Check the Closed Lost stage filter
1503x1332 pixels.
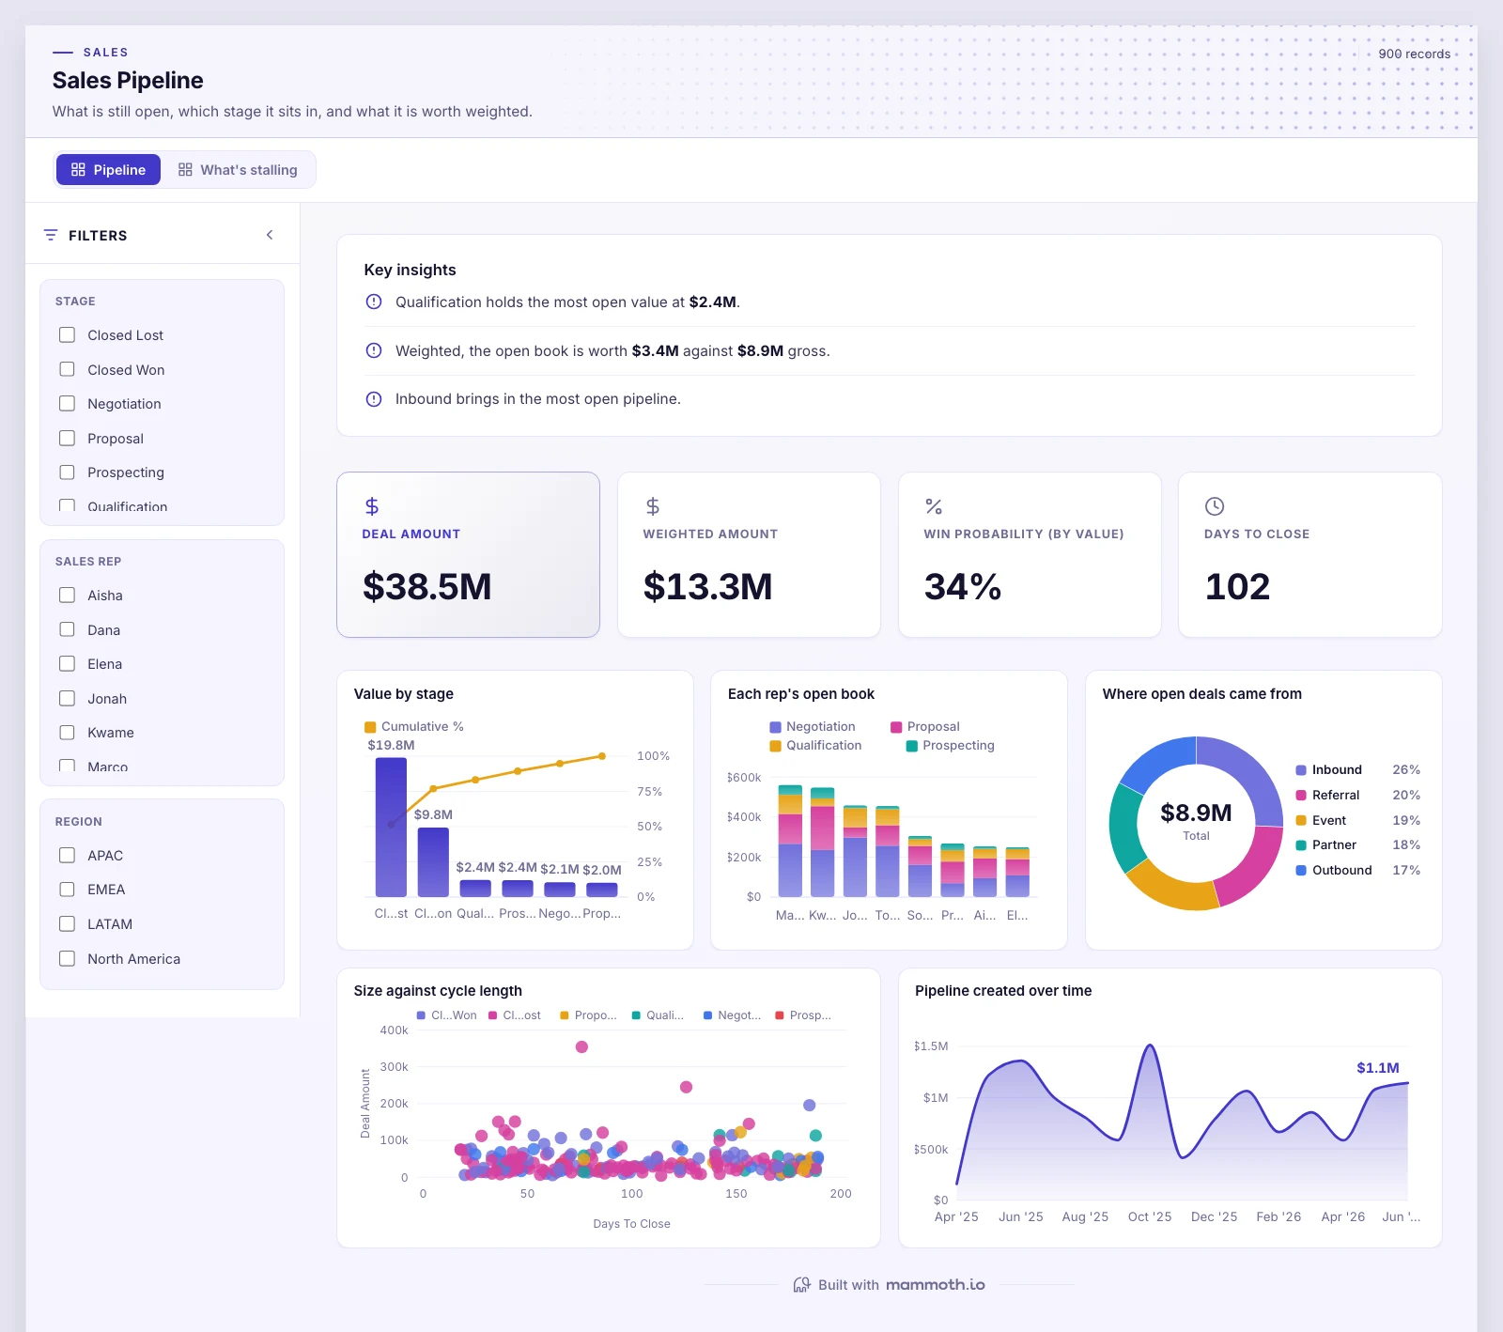tap(68, 335)
